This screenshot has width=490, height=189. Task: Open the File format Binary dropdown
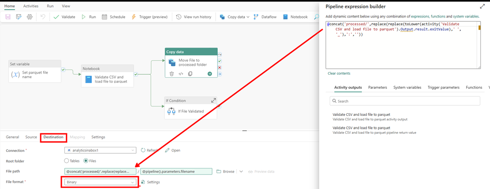coord(100,182)
